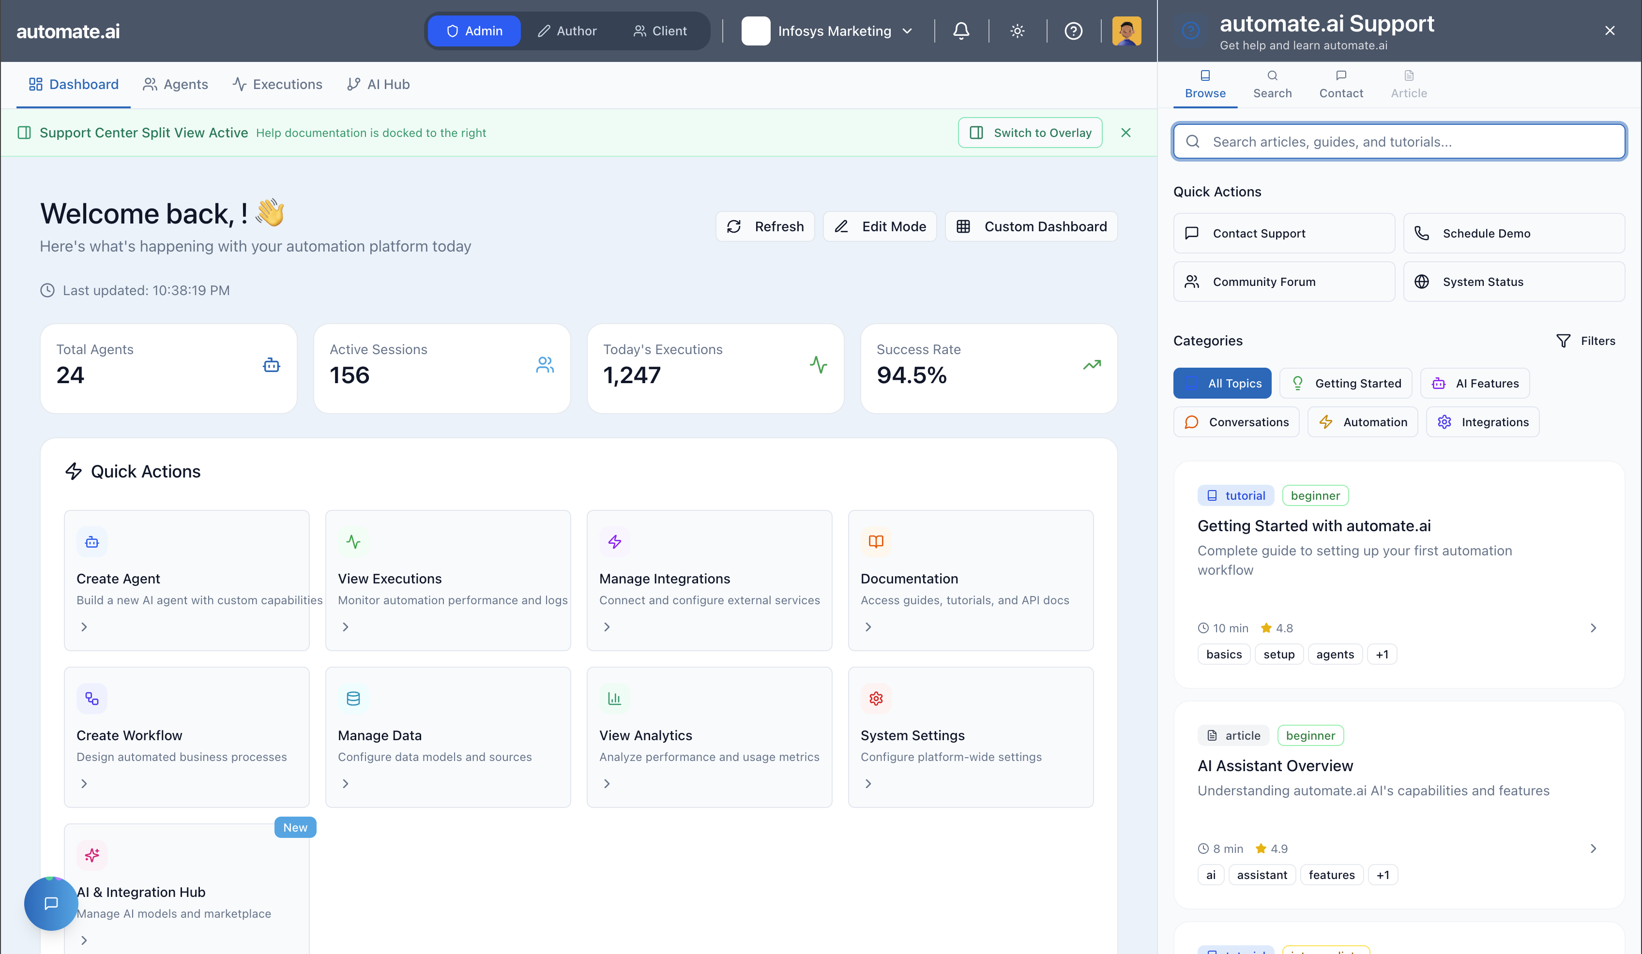Open the notifications bell icon

pos(961,30)
